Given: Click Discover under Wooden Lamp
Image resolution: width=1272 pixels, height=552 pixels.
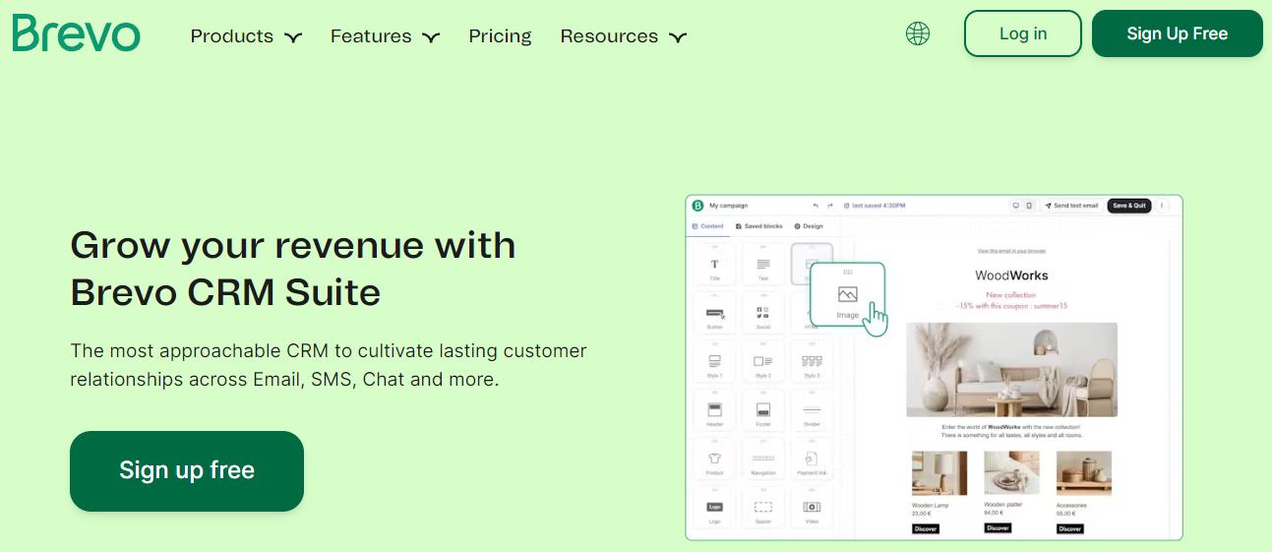Looking at the screenshot, I should [x=926, y=528].
